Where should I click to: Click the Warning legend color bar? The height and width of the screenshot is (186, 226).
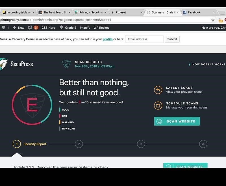(x=60, y=122)
